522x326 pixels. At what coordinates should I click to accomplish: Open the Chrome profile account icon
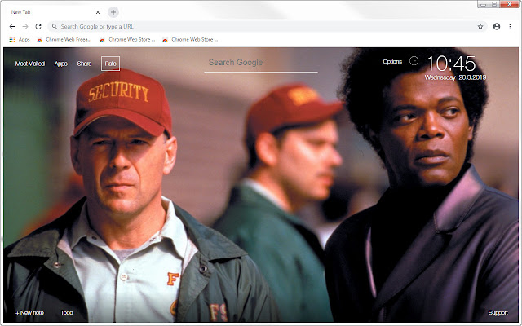(x=497, y=27)
